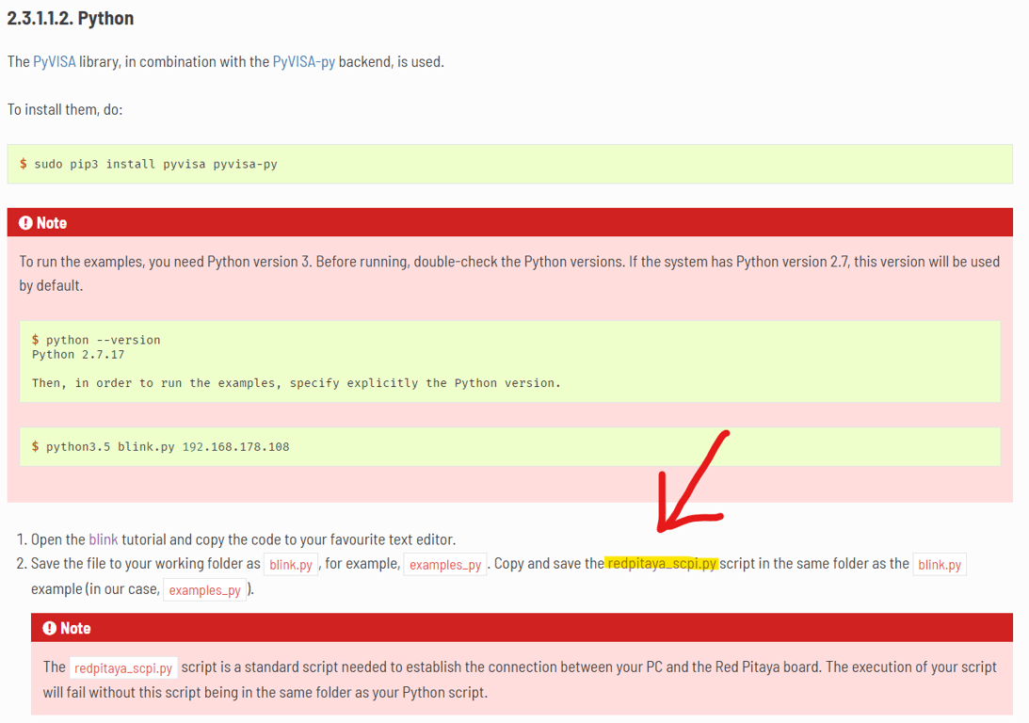Click the second 'Note' title text
1029x723 pixels.
75,629
